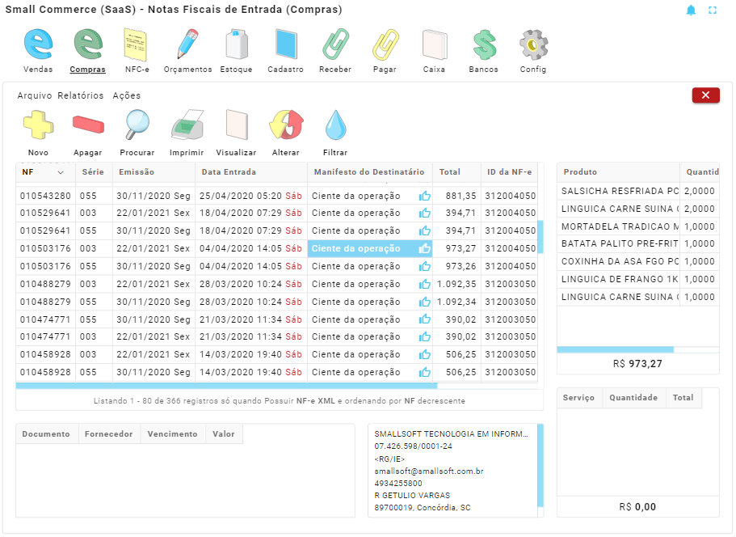Click the Apagar minus icon

[x=88, y=127]
